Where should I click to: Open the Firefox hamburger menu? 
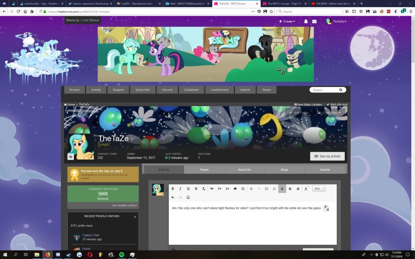click(x=411, y=12)
